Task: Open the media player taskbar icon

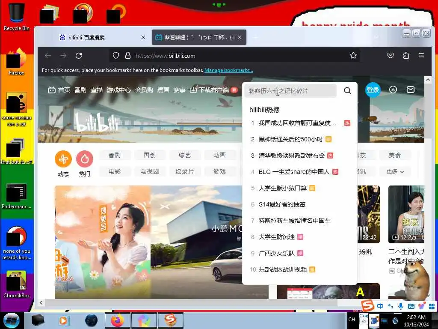Action: click(63, 320)
